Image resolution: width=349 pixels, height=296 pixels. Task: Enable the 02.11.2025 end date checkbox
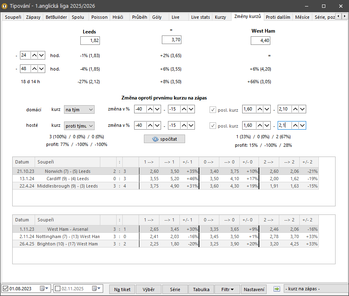pos(57,289)
